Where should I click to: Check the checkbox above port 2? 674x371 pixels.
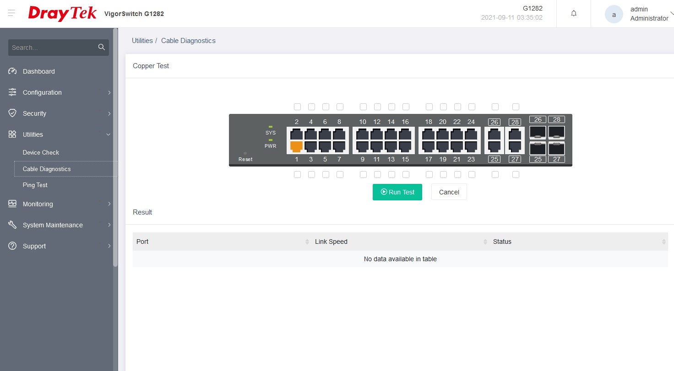(297, 107)
